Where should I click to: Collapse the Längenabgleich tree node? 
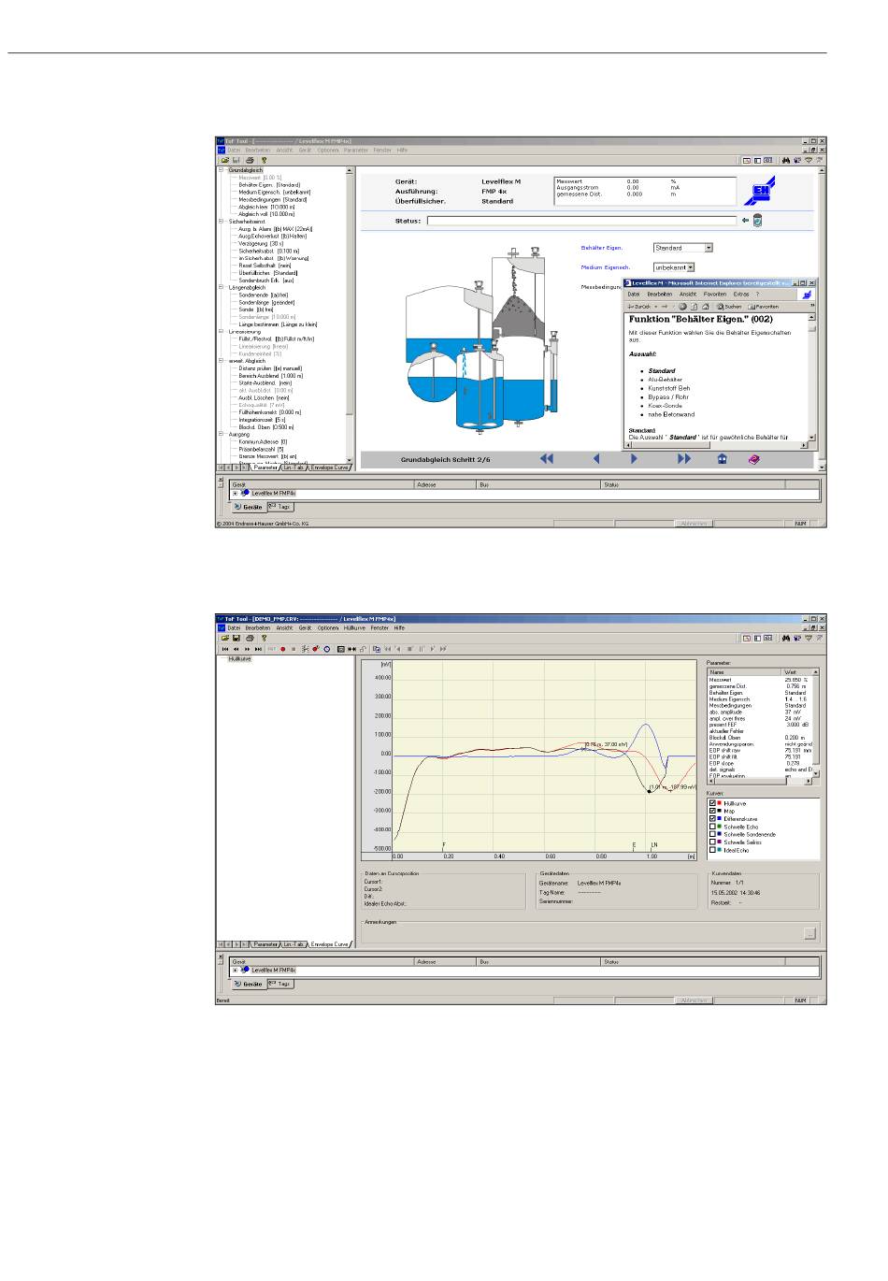[x=222, y=287]
